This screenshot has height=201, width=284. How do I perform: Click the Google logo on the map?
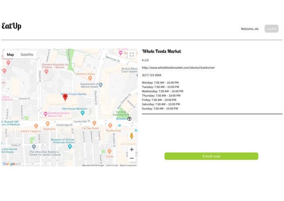[x=9, y=164]
